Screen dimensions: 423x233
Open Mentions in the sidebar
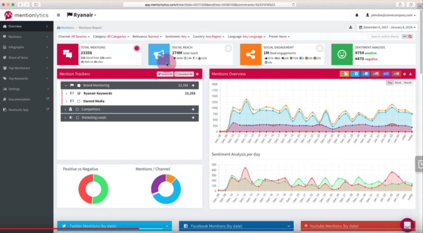click(x=27, y=37)
